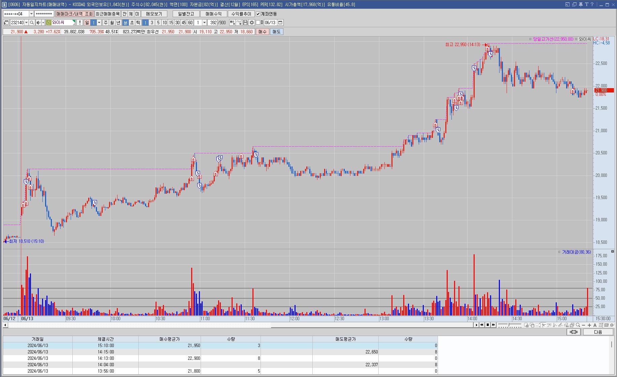Select the 초 second period toggle
The width and height of the screenshot is (617, 377).
pos(132,23)
